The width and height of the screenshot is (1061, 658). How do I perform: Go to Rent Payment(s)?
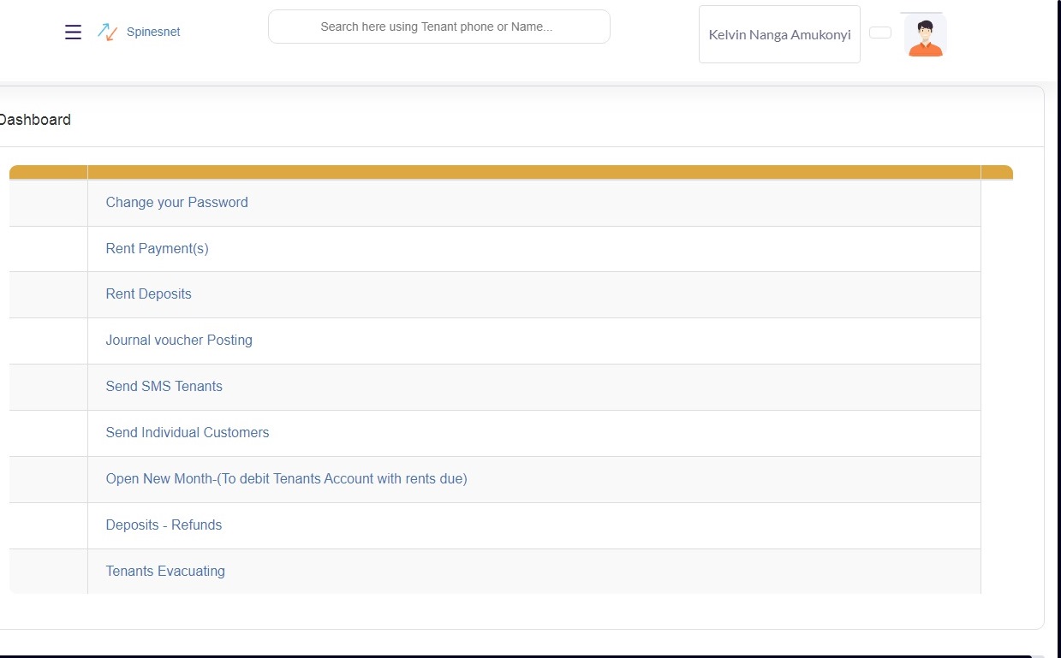pos(157,249)
